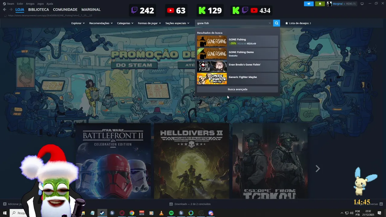Screen dimensions: 386x217
Task: Open the Steam menu
Action: click(11, 4)
